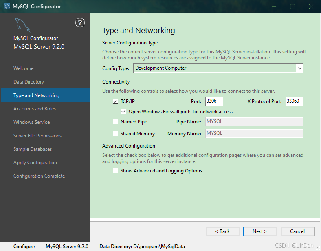Close the MySQL Configurator window
The height and width of the screenshot is (251, 321).
click(311, 7)
